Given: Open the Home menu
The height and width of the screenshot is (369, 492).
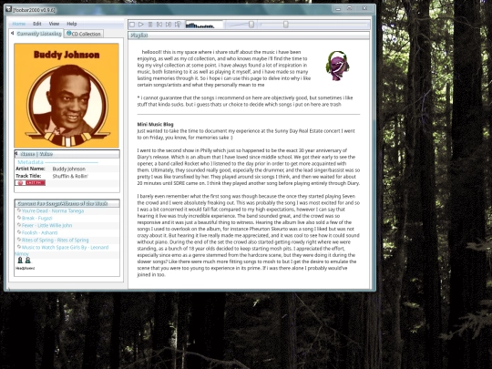Looking at the screenshot, I should click(x=19, y=24).
